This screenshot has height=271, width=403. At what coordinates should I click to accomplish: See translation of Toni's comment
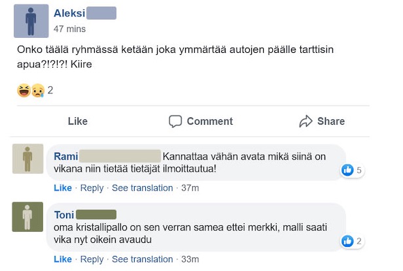(142, 259)
